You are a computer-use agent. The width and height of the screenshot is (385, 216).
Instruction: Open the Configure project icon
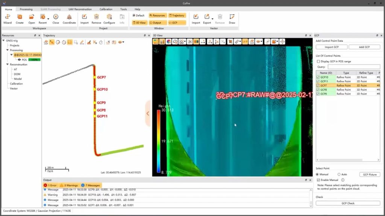click(x=109, y=17)
